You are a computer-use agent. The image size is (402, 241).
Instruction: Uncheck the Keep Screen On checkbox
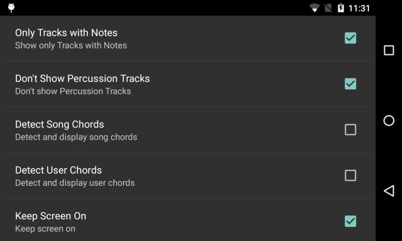pyautogui.click(x=350, y=221)
